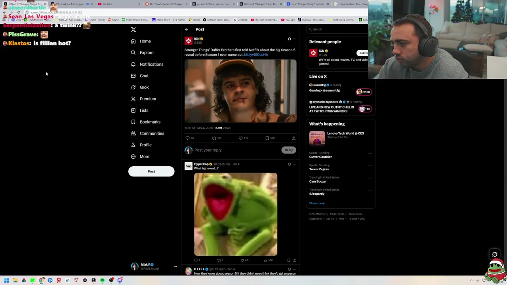Go back with the Post arrow
The height and width of the screenshot is (285, 507).
[187, 29]
